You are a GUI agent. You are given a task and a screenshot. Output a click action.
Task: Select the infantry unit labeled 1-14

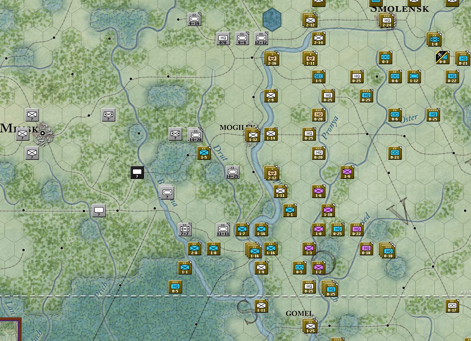pyautogui.click(x=271, y=134)
